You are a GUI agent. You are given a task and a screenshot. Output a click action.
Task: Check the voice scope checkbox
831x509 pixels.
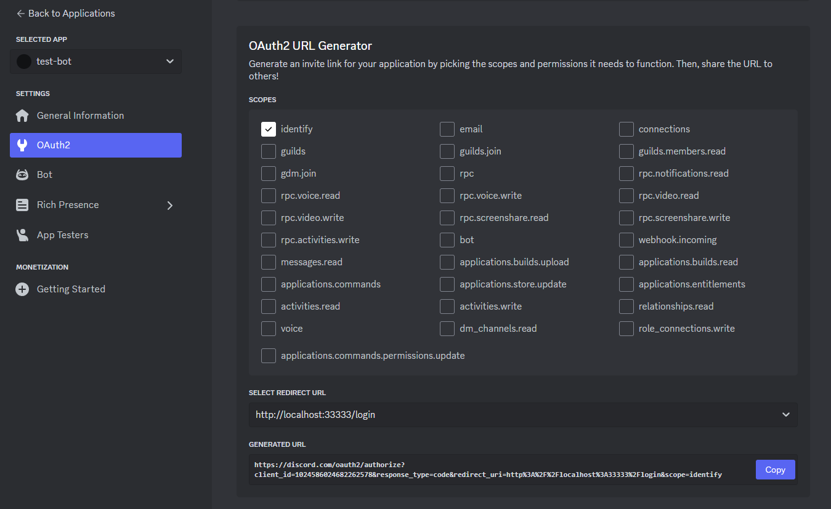click(x=269, y=329)
